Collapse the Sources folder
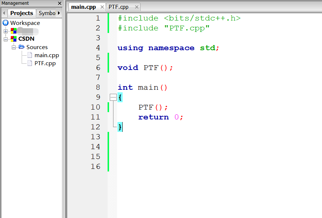This screenshot has width=322, height=218. (14, 47)
